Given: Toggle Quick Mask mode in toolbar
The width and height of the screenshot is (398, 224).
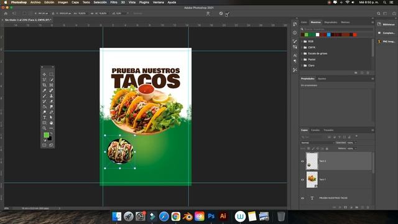Looking at the screenshot, I should point(44,145).
